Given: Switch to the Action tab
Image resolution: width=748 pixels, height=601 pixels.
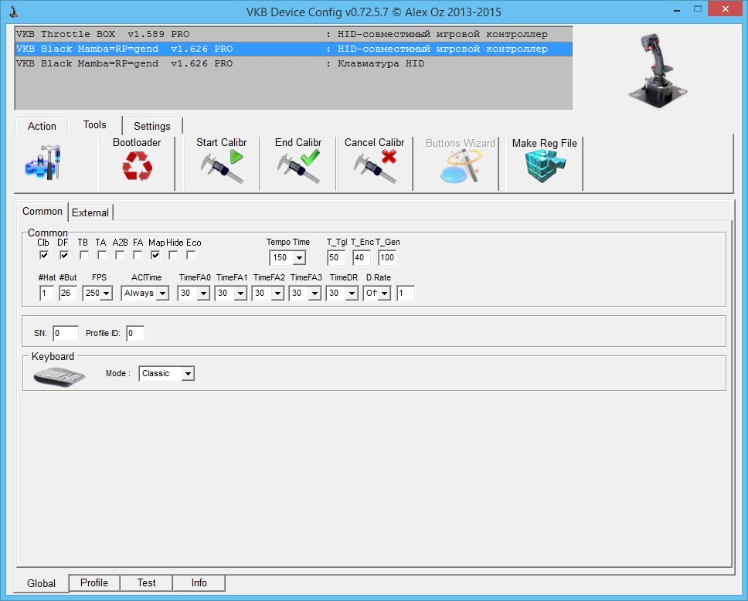Looking at the screenshot, I should tap(42, 126).
